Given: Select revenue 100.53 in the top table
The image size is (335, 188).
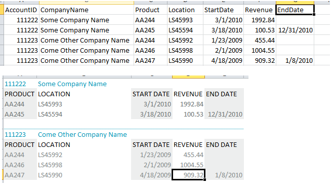Looking at the screenshot, I should (x=260, y=30).
